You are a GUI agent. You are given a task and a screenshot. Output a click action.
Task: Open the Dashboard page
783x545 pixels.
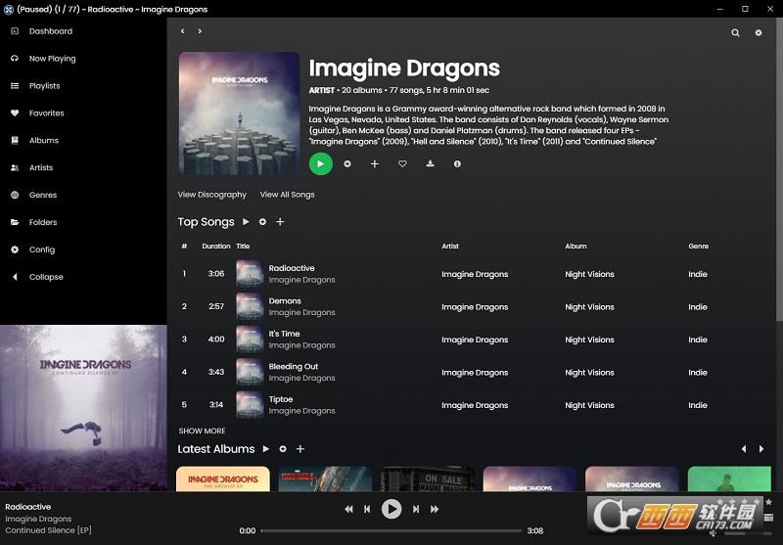pos(51,31)
